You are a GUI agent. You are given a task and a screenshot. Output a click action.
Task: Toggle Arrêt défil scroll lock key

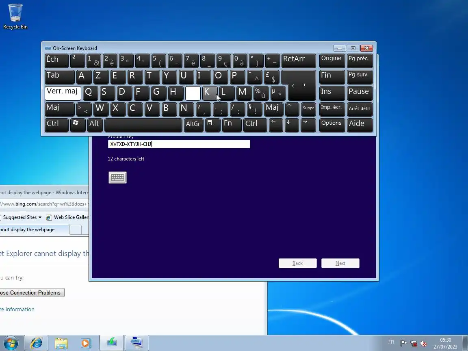360,109
